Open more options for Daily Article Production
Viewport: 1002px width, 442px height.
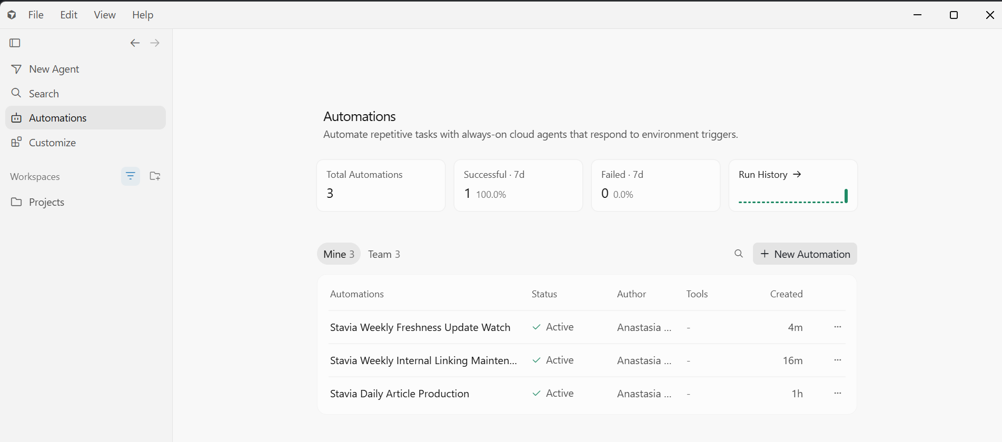click(838, 393)
